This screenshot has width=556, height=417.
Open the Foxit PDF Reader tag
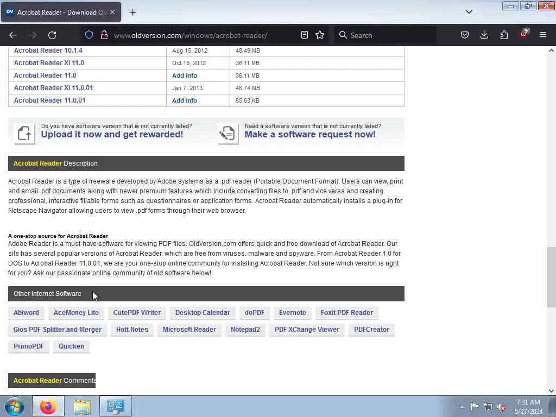347,313
